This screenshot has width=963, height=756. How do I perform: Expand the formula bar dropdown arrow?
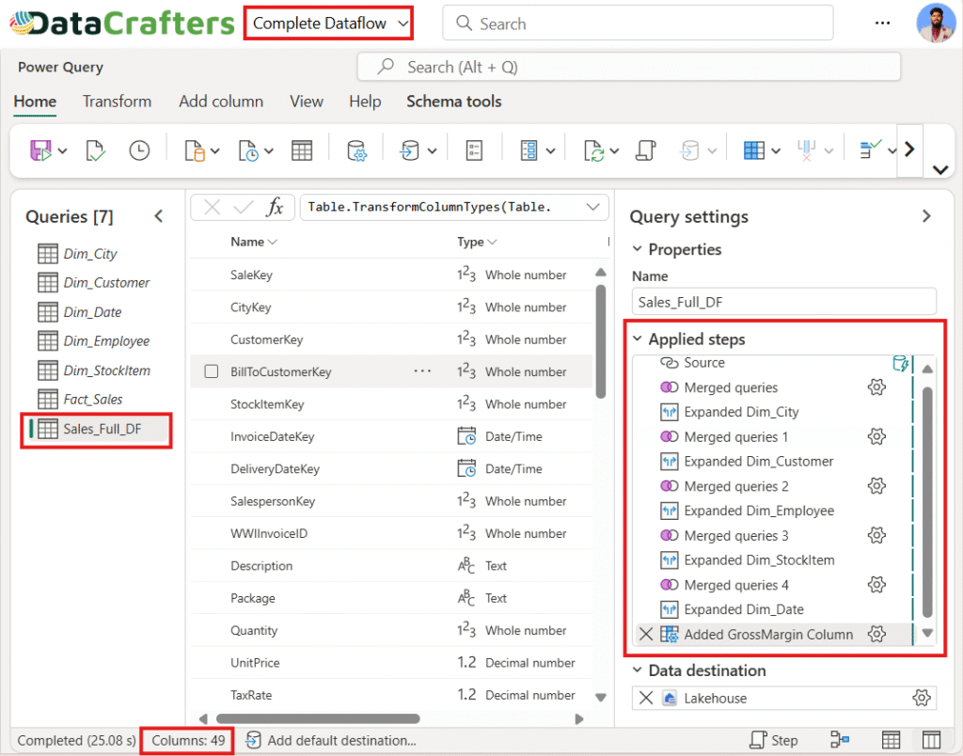592,207
